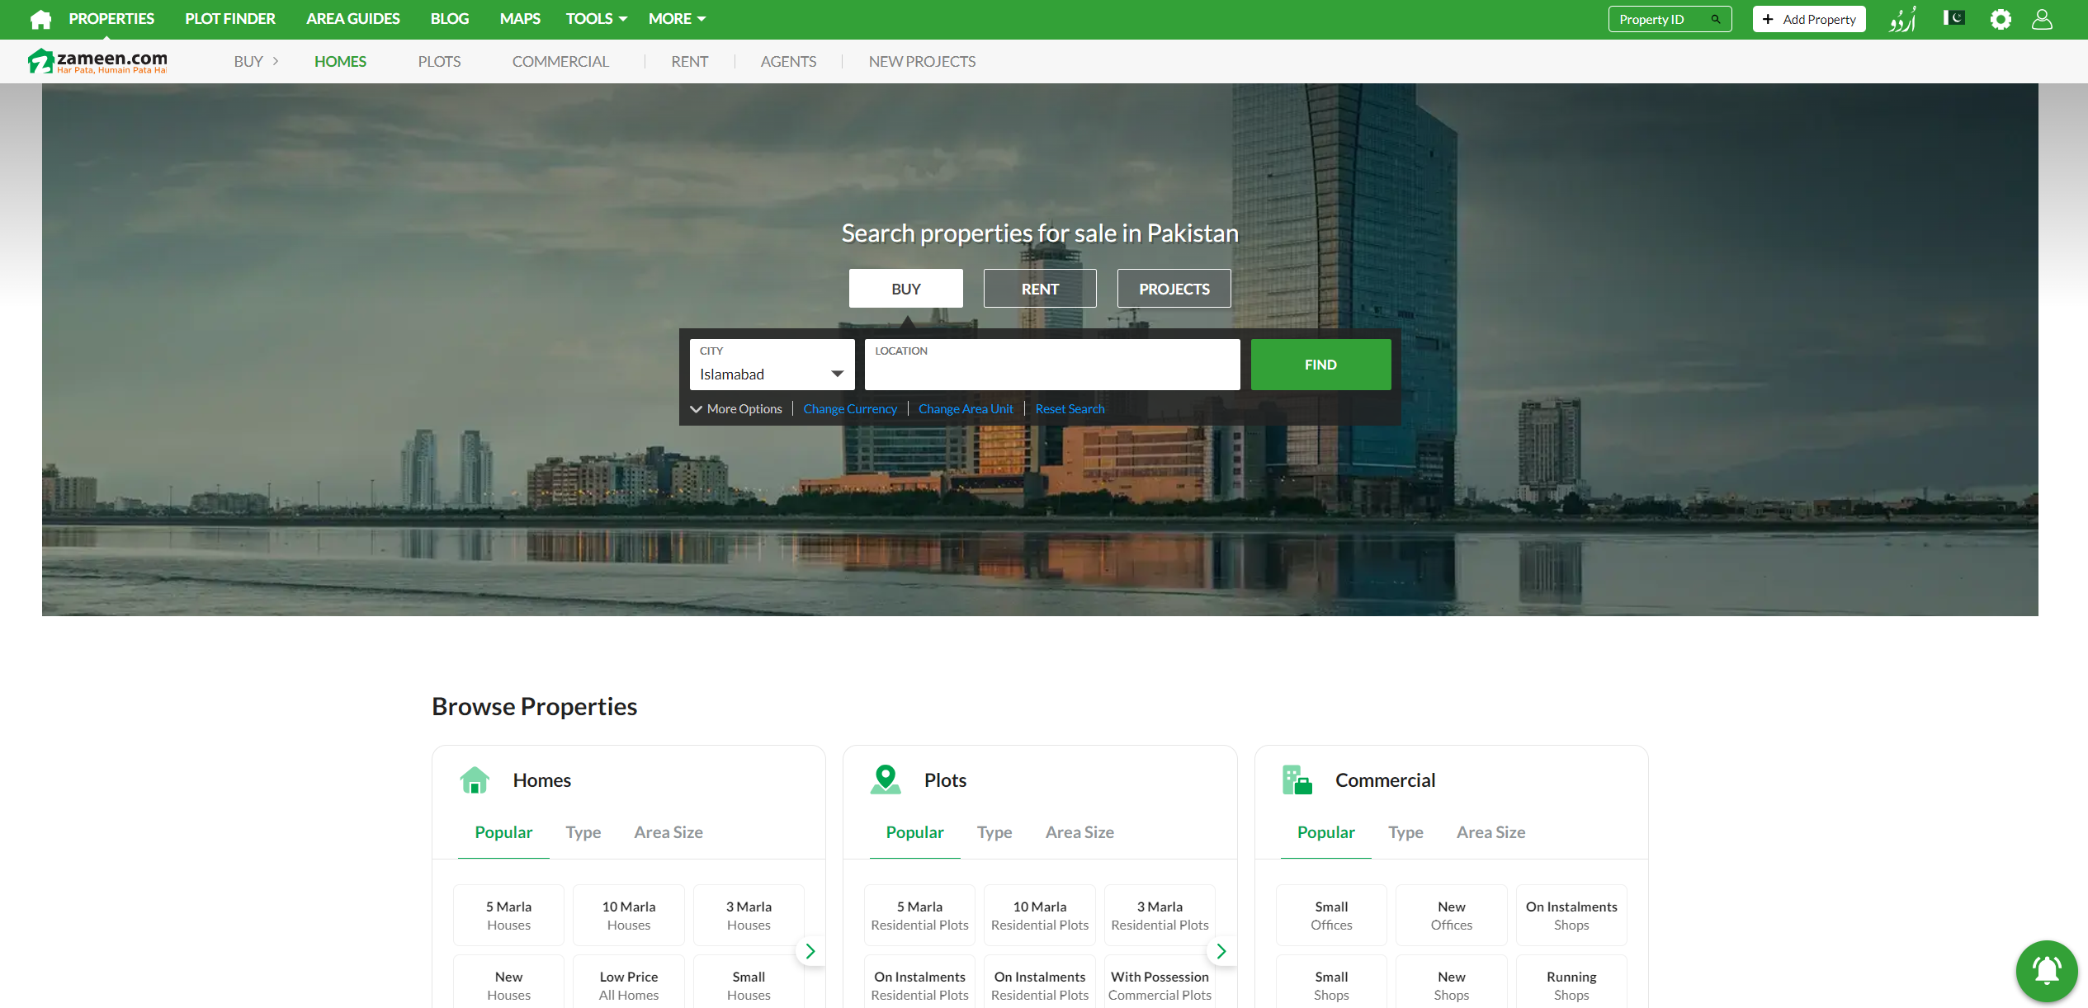Click next arrow in Homes carousel

coord(810,951)
